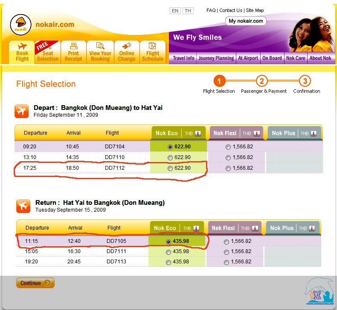Click the Continue button
This screenshot has height=310, width=337.
[x=35, y=283]
